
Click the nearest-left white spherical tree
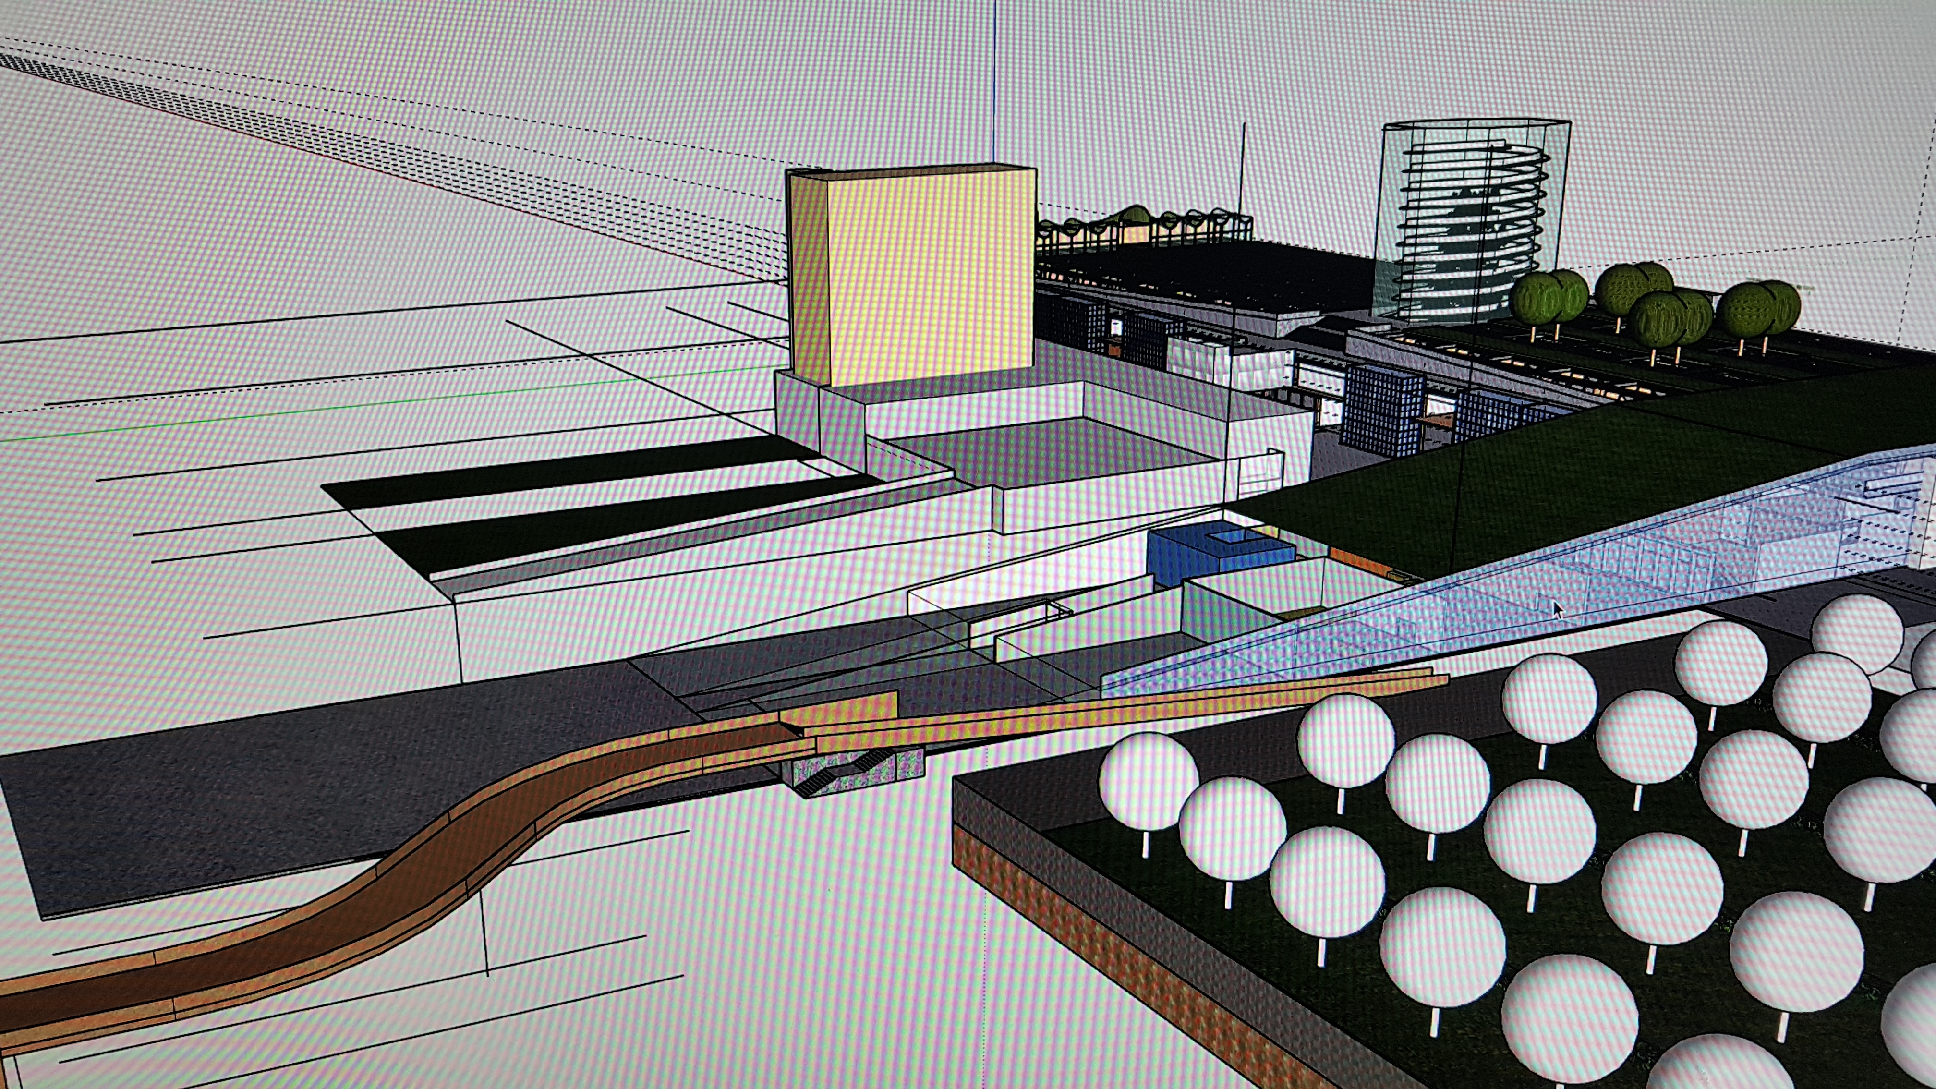click(x=1148, y=790)
